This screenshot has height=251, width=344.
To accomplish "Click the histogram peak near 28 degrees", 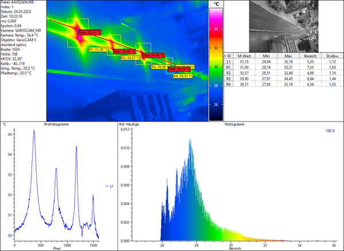I will point(190,140).
